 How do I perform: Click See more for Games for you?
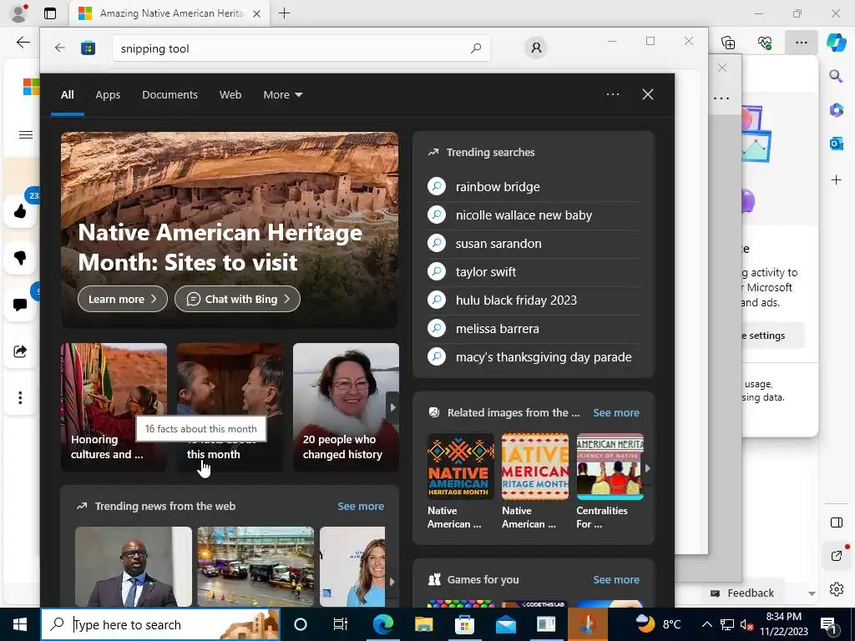click(616, 579)
